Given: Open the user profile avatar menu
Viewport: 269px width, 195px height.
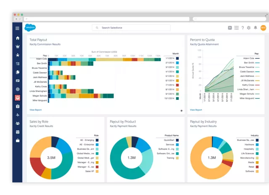Looking at the screenshot, I should (x=263, y=28).
